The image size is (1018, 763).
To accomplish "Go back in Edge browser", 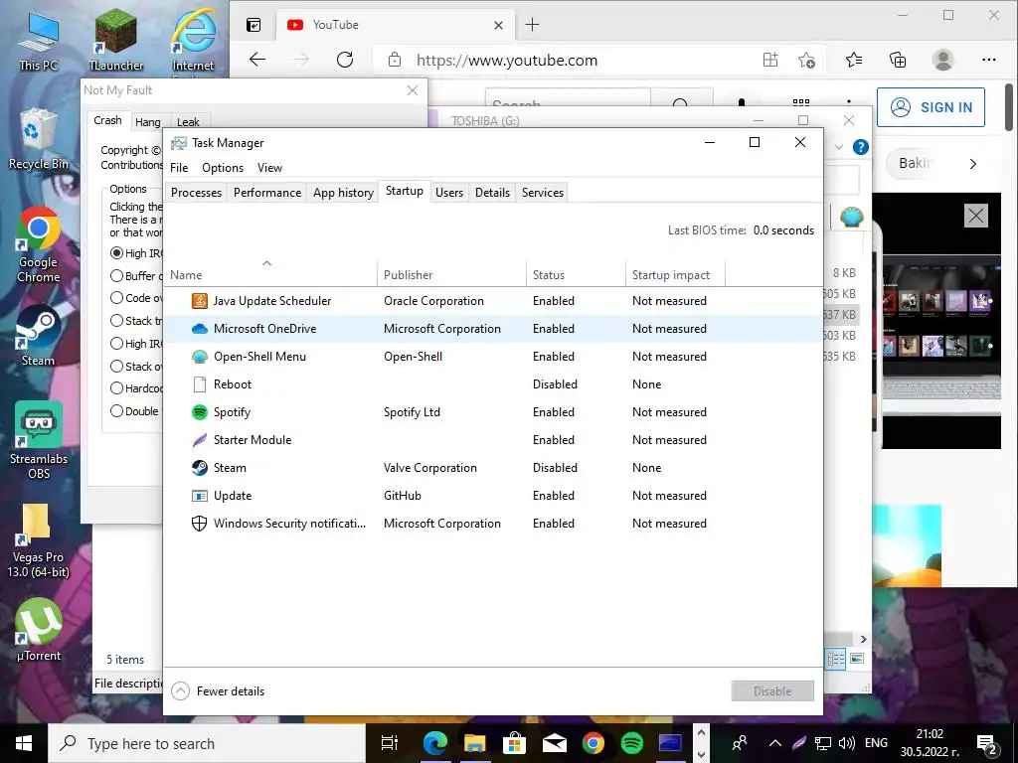I will (x=257, y=61).
